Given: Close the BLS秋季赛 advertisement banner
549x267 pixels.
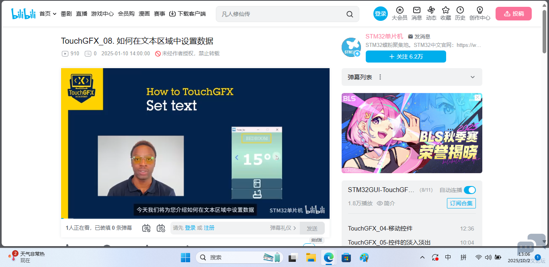Looking at the screenshot, I should (x=477, y=97).
